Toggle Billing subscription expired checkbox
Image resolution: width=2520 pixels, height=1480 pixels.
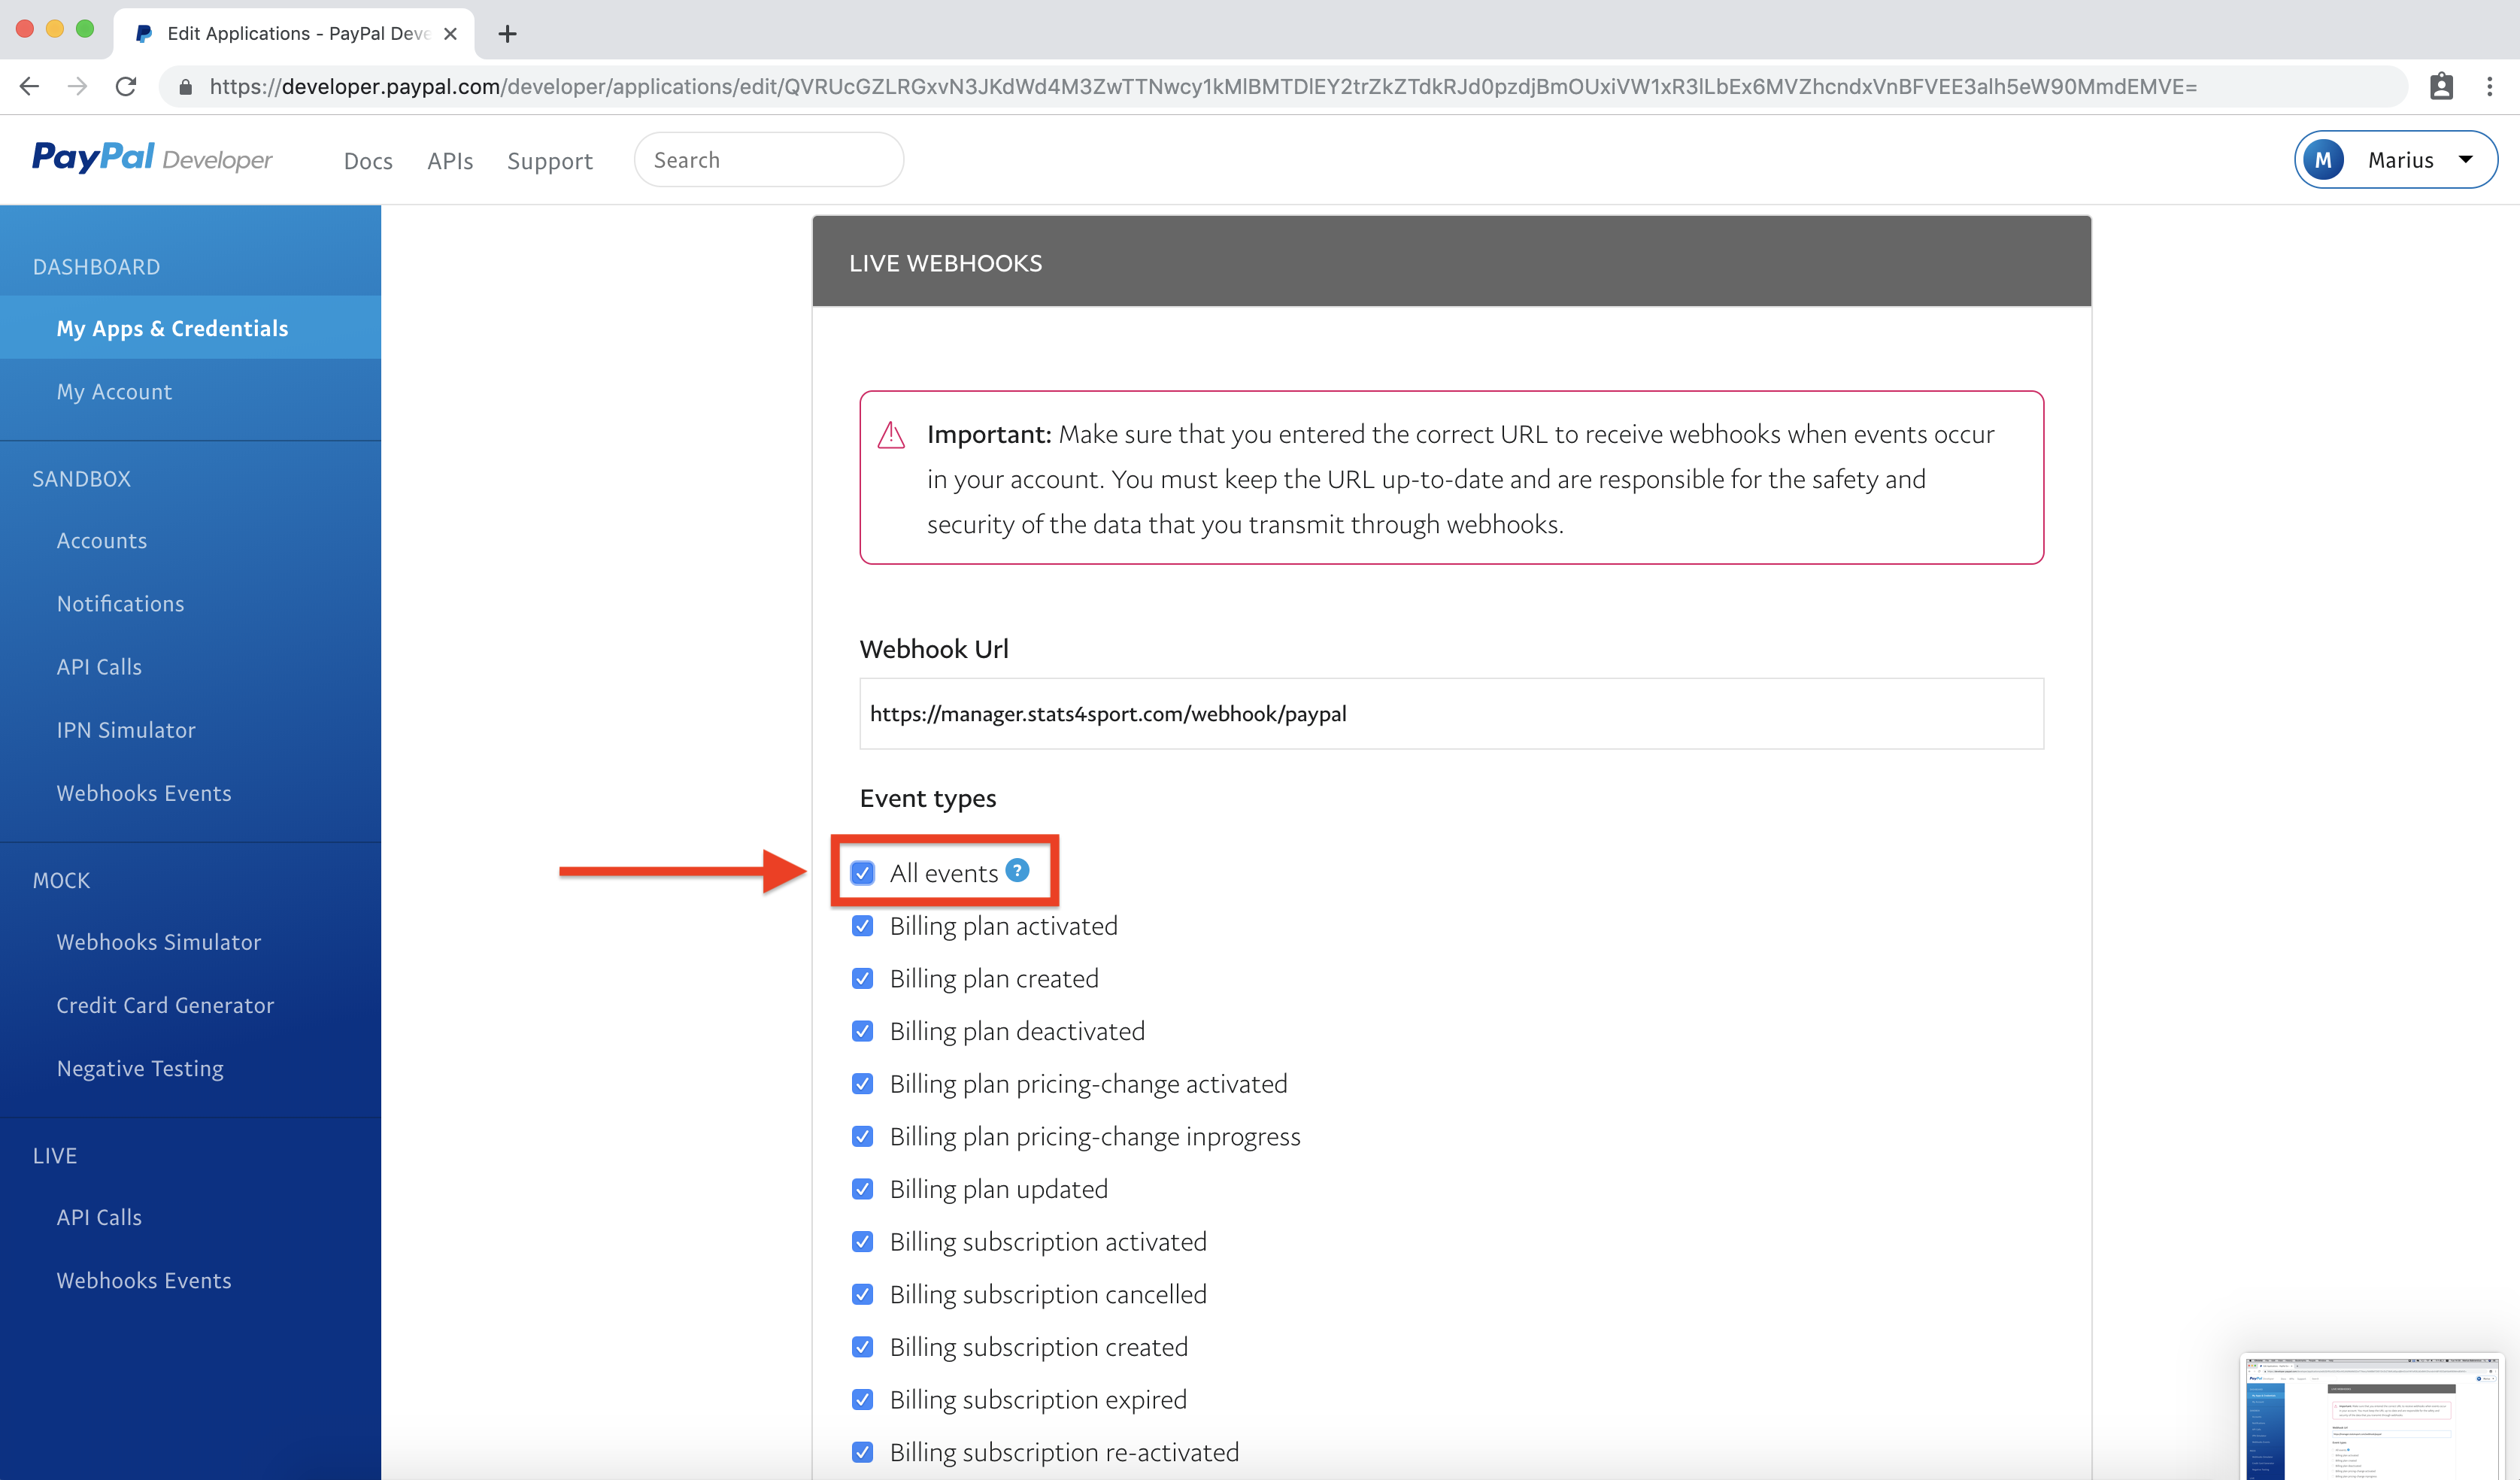coord(863,1400)
